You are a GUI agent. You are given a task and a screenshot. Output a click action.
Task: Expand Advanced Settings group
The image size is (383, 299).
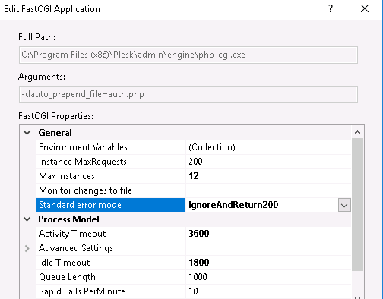pos(27,248)
